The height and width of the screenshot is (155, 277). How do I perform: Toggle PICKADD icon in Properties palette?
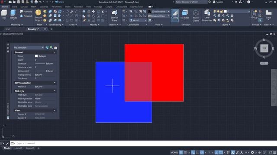click(x=47, y=48)
